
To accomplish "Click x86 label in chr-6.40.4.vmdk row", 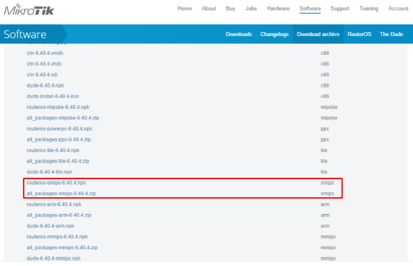I will click(x=325, y=53).
